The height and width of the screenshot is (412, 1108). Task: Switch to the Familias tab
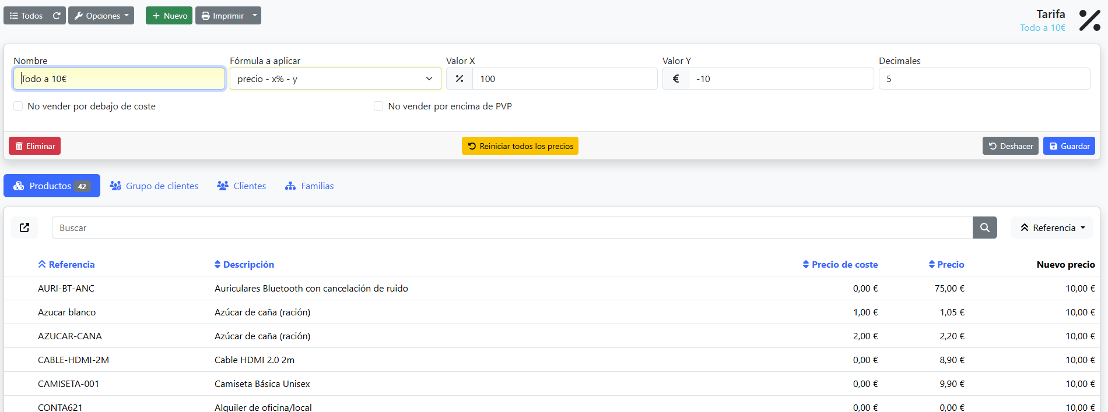pyautogui.click(x=309, y=186)
